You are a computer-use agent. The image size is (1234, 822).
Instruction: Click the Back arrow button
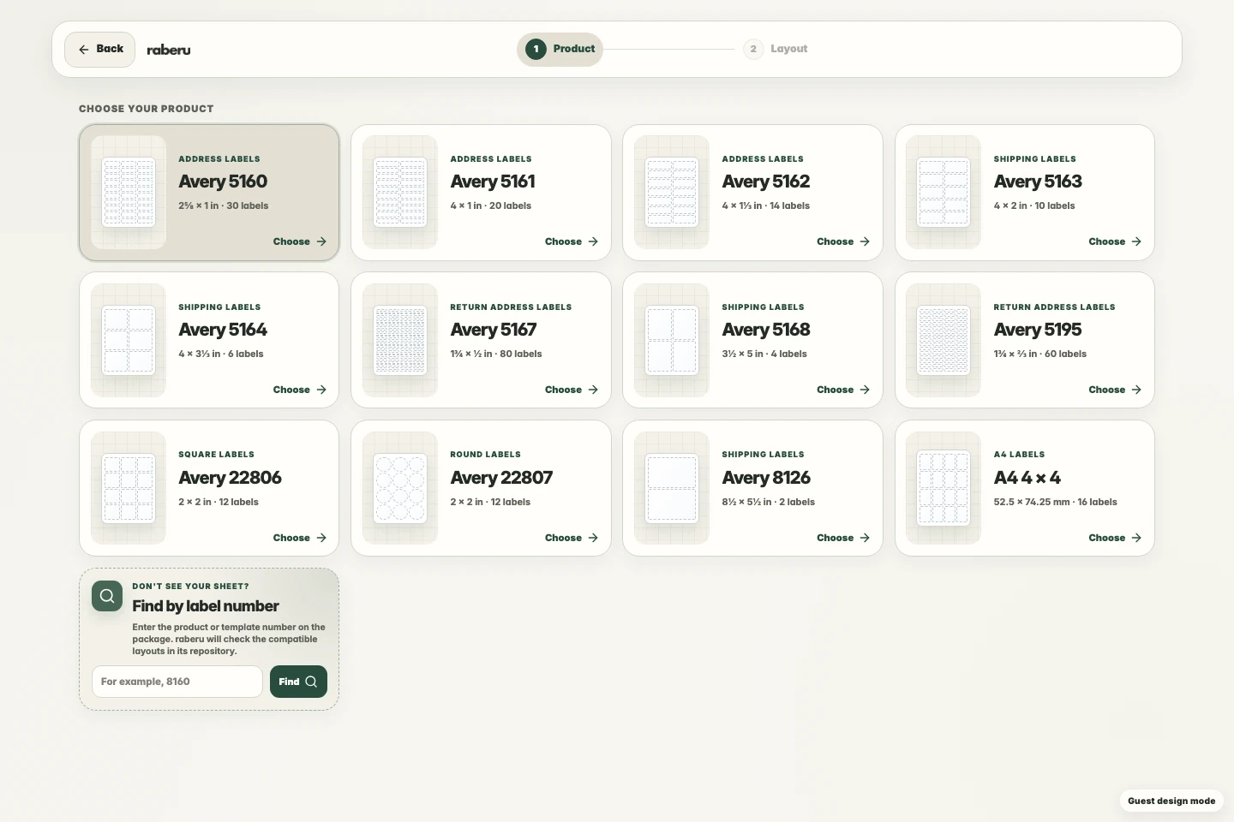100,50
